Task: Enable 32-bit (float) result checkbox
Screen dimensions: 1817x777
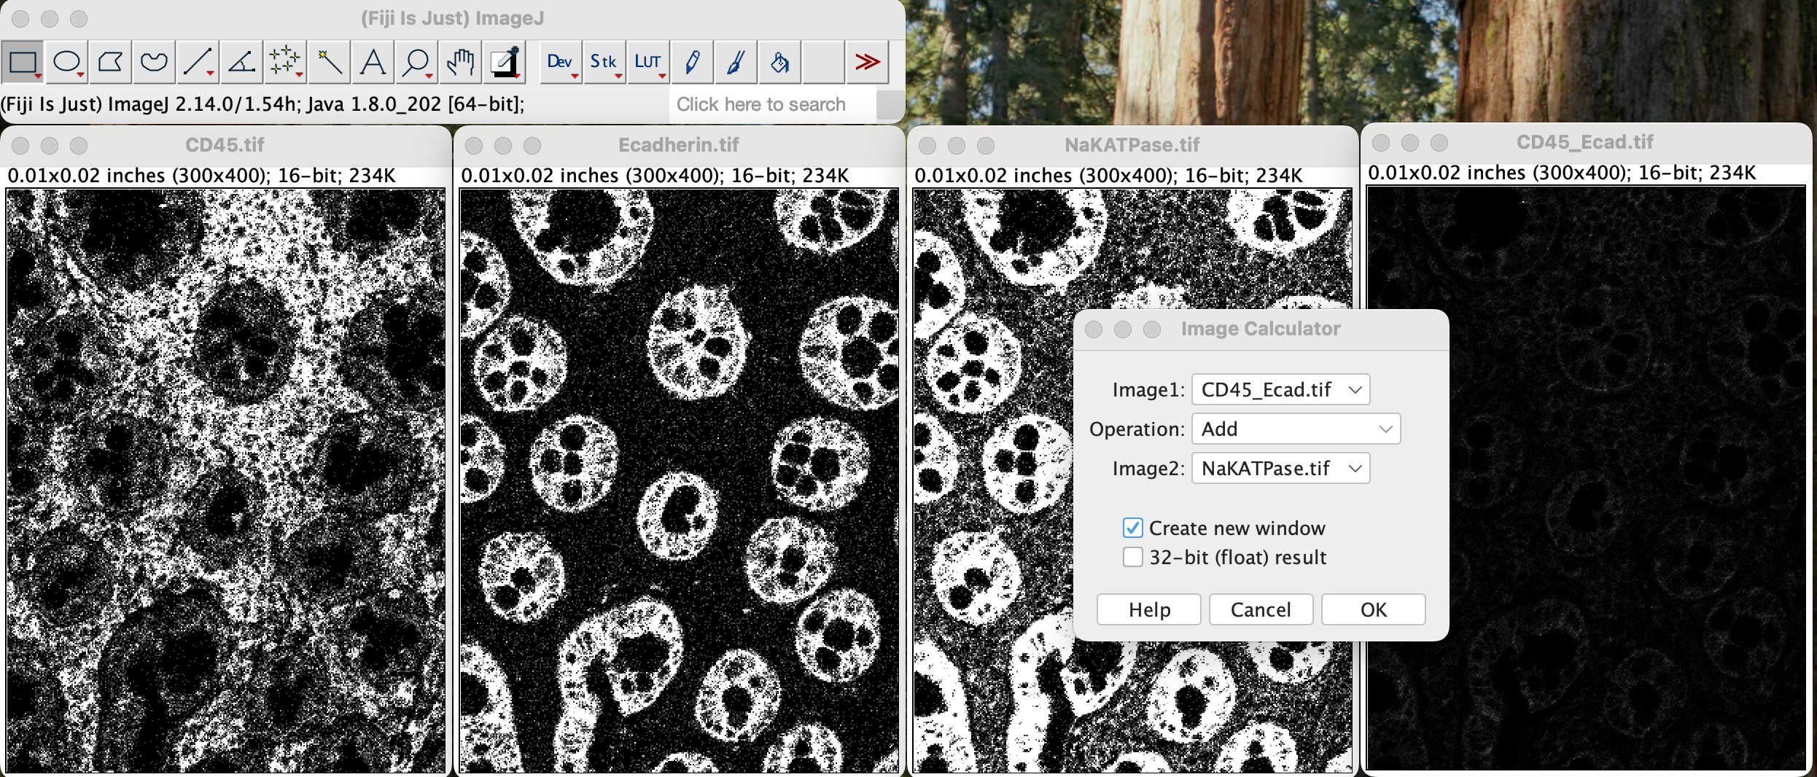Action: click(x=1132, y=558)
